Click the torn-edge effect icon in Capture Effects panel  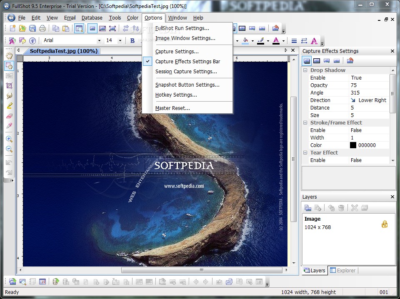click(326, 61)
